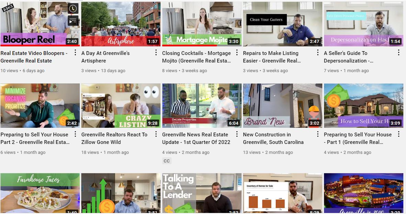Open the Artisphere video thumbnail
This screenshot has width=406, height=214.
[121, 24]
